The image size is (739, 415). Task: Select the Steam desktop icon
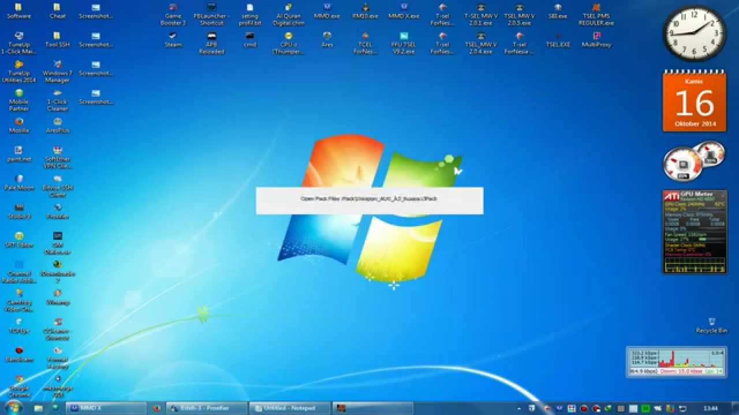tap(173, 39)
